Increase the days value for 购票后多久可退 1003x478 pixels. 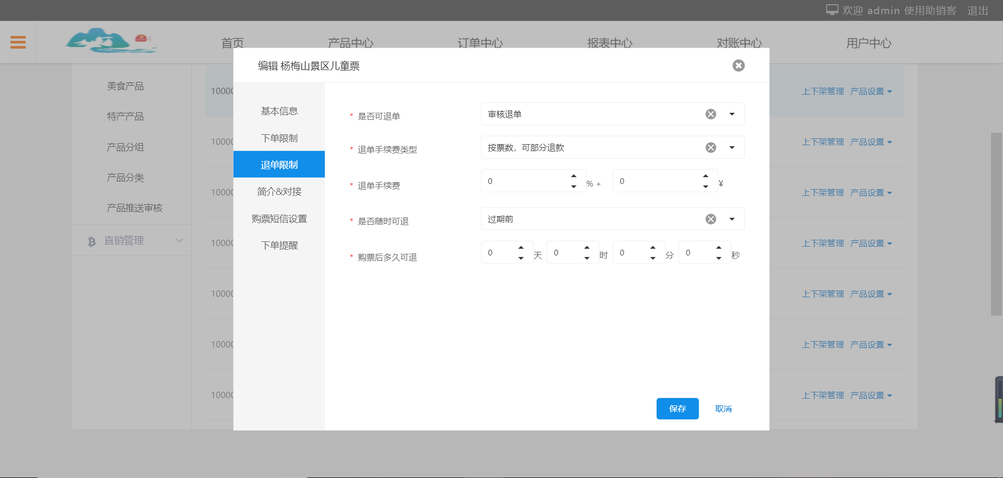tap(520, 247)
